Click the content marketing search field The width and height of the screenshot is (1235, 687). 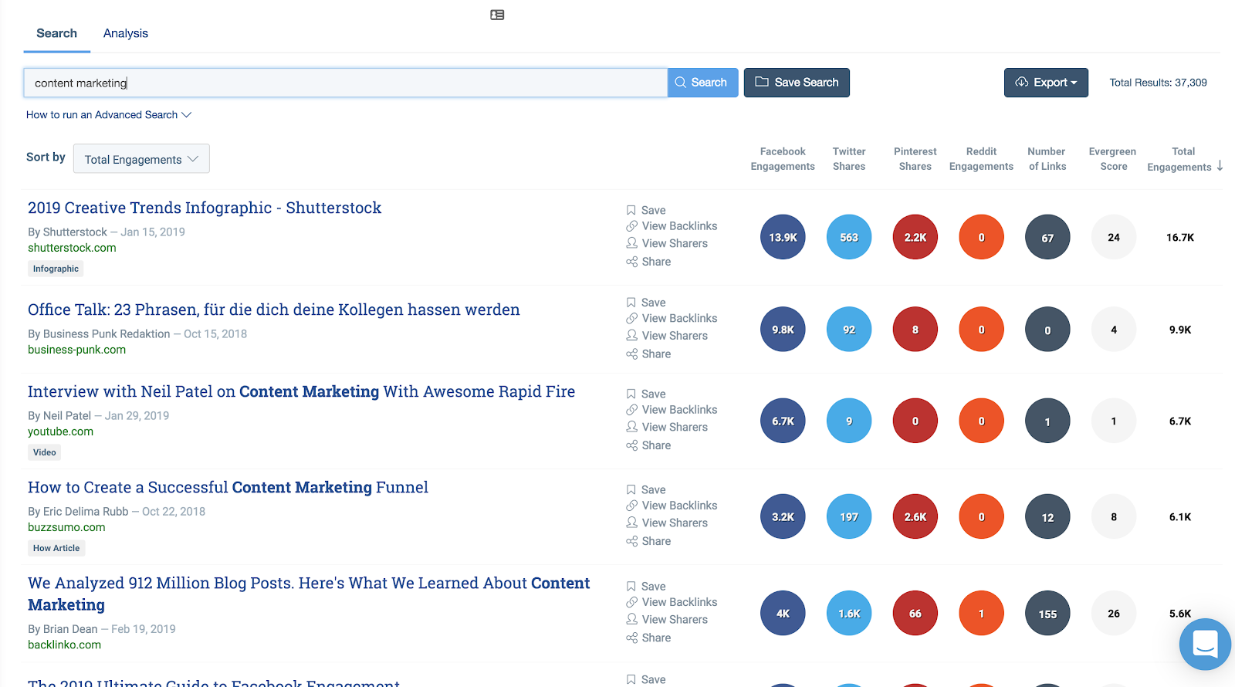[345, 83]
